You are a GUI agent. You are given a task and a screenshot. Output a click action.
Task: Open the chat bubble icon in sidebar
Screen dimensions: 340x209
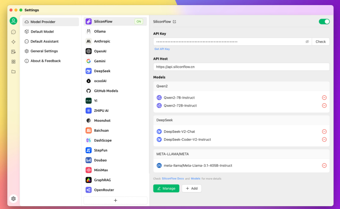click(14, 32)
